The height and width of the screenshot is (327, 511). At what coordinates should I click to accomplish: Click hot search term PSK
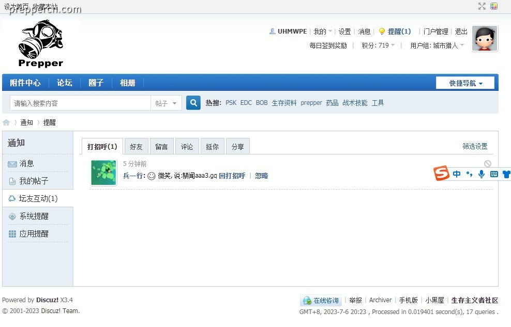[x=231, y=103]
